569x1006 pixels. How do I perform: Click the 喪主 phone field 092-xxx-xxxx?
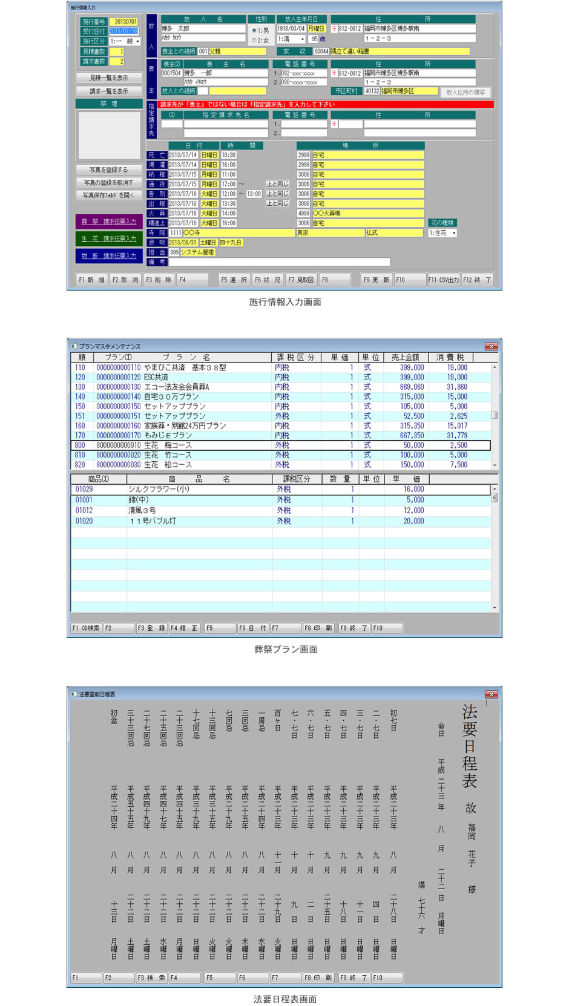pyautogui.click(x=304, y=73)
